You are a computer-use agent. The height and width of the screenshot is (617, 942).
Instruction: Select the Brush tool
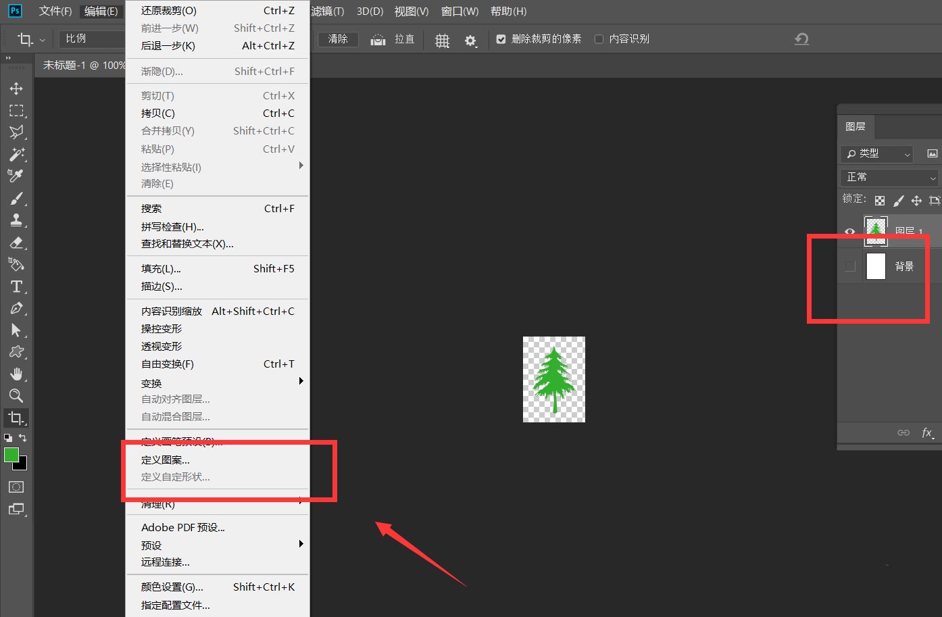(x=17, y=198)
